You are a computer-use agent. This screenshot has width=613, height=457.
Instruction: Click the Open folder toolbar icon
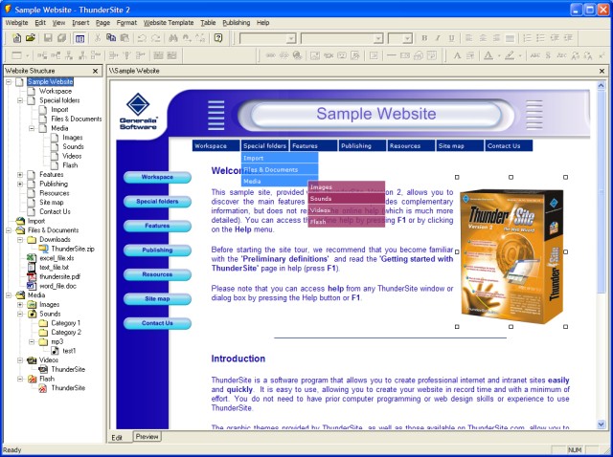(x=30, y=38)
